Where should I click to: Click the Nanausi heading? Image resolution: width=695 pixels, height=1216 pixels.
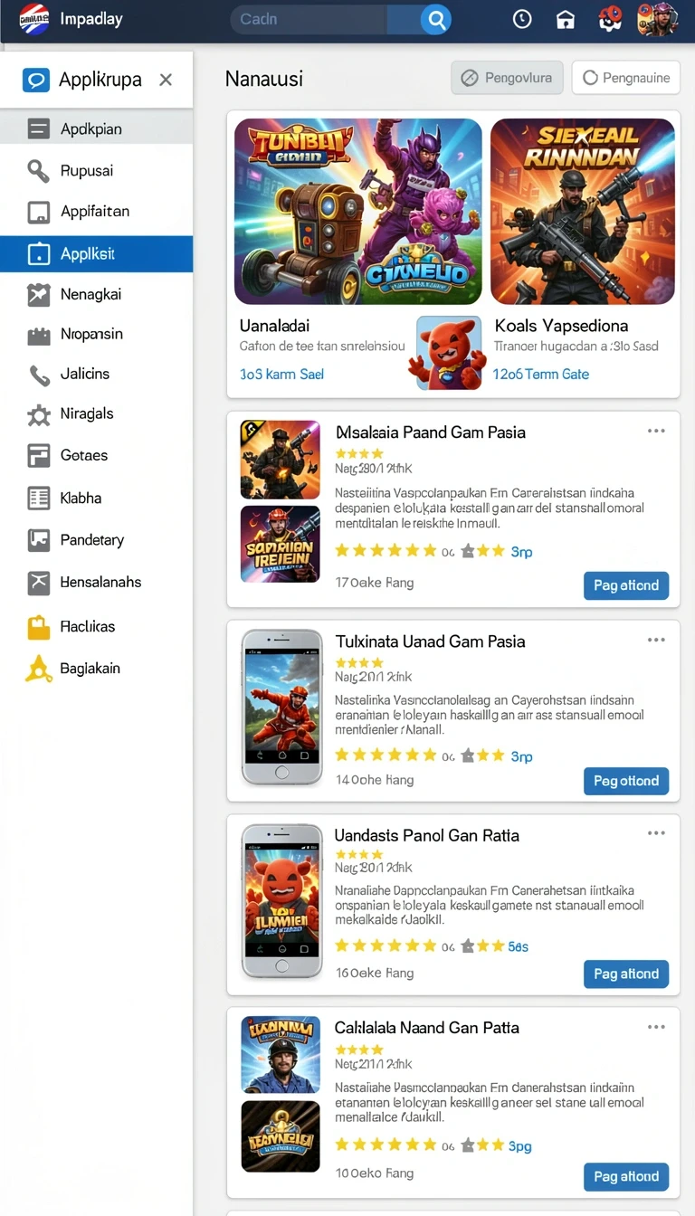point(264,79)
